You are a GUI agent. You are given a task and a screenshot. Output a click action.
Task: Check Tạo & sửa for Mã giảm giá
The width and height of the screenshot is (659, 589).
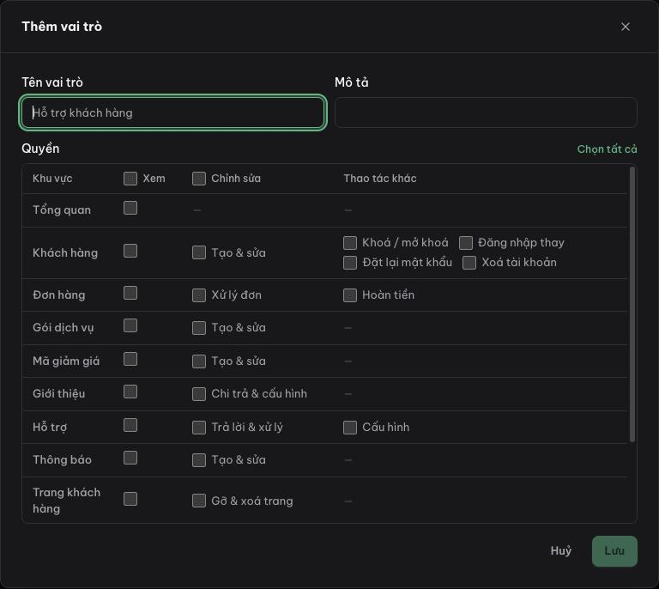click(x=199, y=361)
